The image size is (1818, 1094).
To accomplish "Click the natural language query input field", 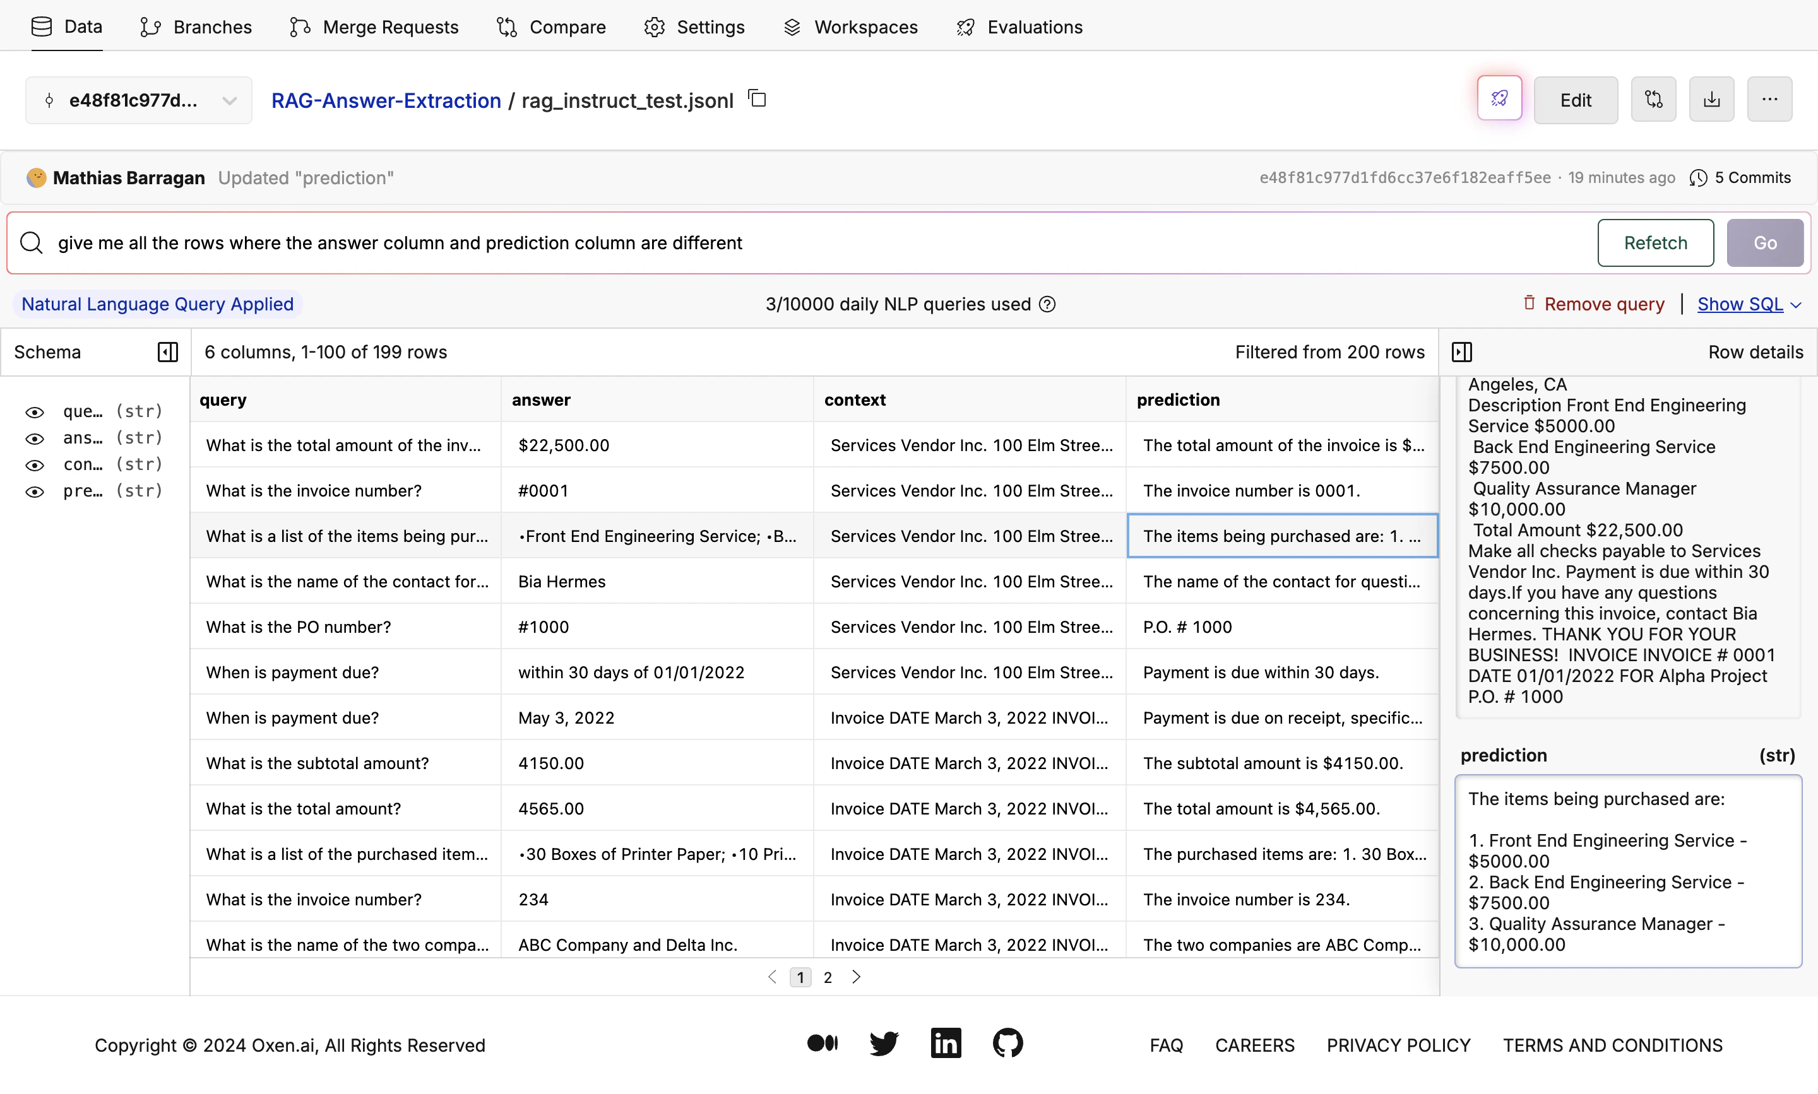I will (811, 242).
